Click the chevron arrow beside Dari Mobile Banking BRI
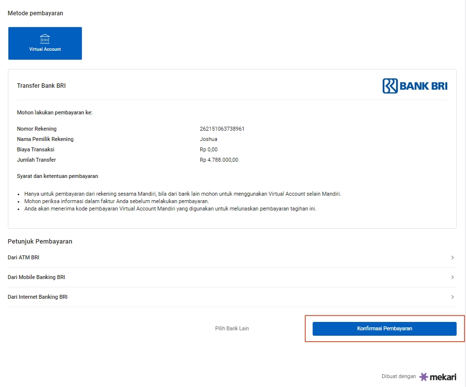 452,278
